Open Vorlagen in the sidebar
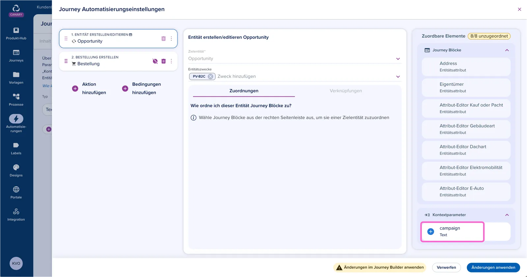The height and width of the screenshot is (277, 527). (x=16, y=78)
